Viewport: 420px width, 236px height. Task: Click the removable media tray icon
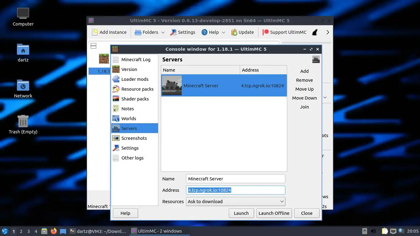click(x=365, y=231)
